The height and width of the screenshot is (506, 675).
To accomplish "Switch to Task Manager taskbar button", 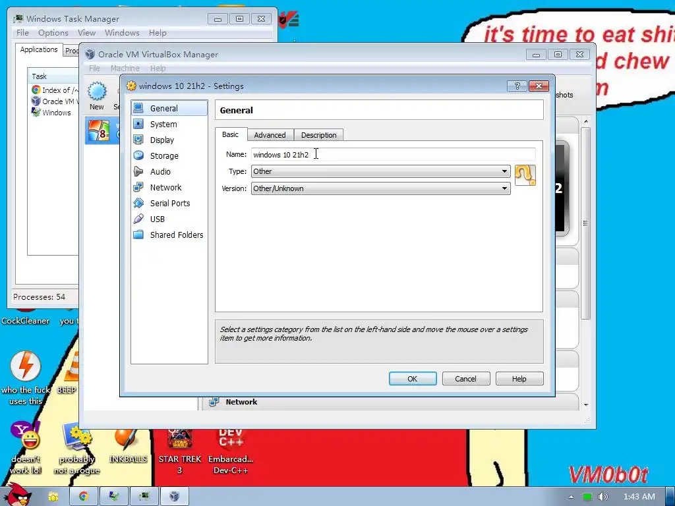I will tap(144, 497).
